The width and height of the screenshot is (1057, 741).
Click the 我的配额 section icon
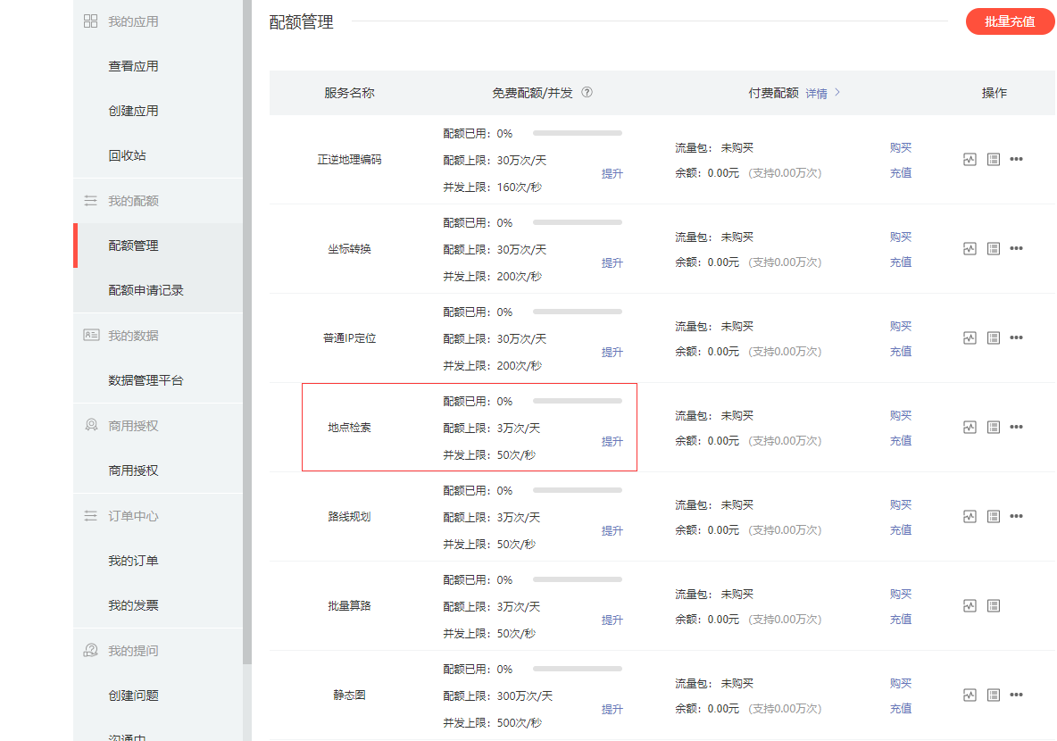(90, 200)
